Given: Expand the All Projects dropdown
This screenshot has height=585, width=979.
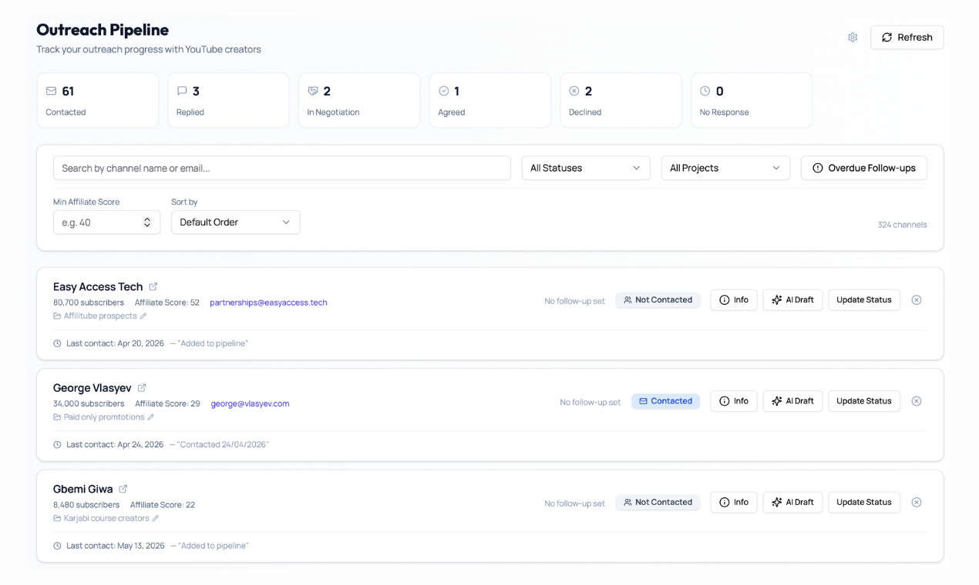Looking at the screenshot, I should tap(725, 168).
